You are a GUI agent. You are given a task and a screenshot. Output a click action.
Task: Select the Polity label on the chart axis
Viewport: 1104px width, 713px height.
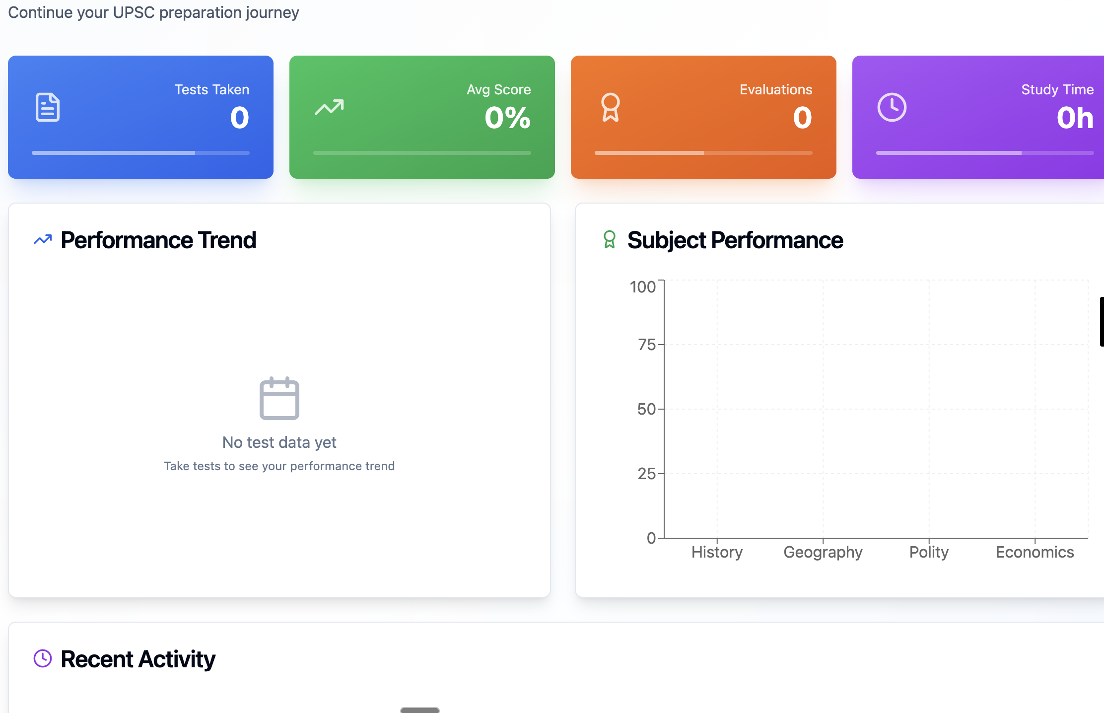tap(929, 552)
